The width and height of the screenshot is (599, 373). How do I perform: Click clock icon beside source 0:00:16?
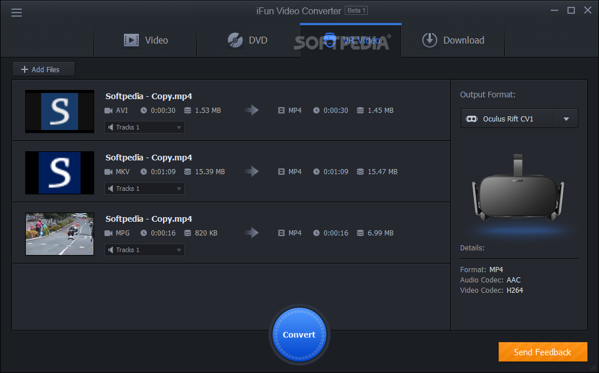[x=143, y=233]
